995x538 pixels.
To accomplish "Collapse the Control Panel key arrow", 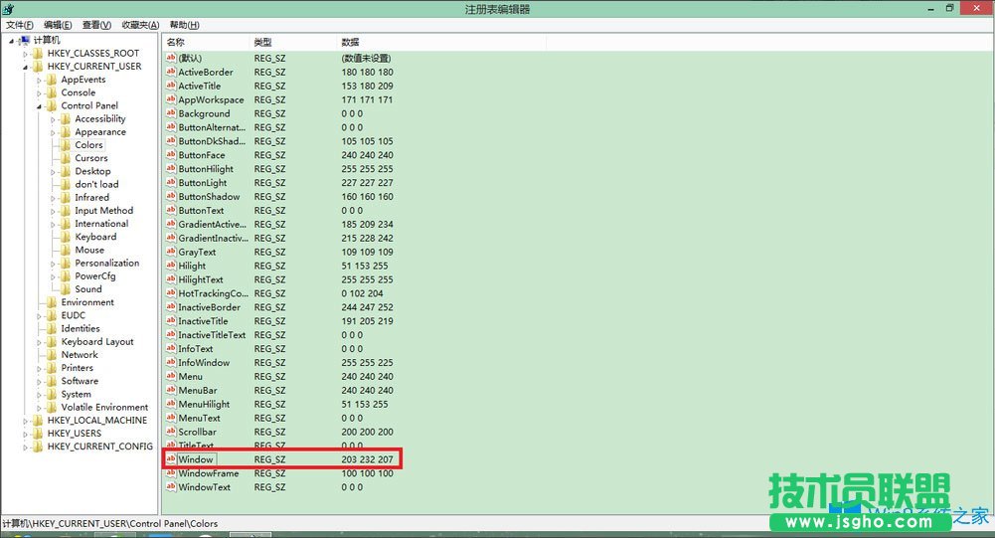I will point(40,106).
